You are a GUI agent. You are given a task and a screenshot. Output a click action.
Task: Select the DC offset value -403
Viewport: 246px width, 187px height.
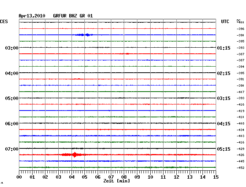[240, 136]
